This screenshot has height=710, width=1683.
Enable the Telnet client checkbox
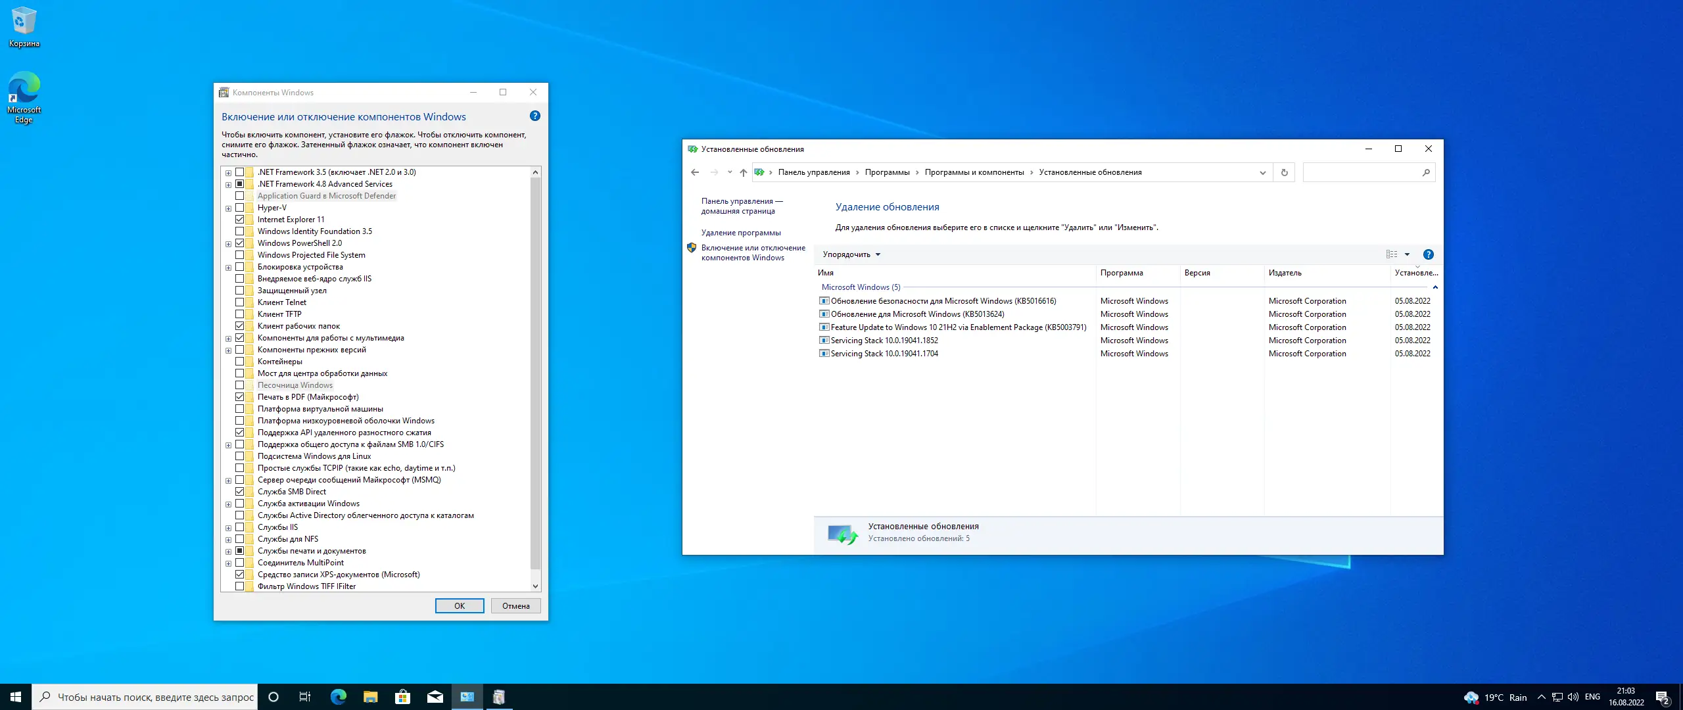(240, 302)
